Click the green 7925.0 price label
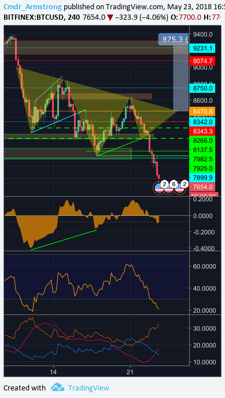This screenshot has height=398, width=225. click(x=202, y=168)
